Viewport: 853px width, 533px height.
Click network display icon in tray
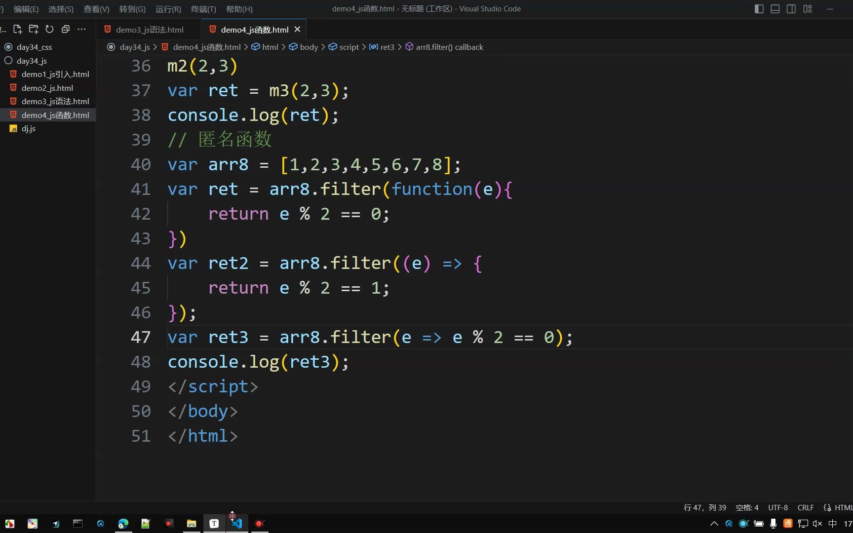coord(803,524)
